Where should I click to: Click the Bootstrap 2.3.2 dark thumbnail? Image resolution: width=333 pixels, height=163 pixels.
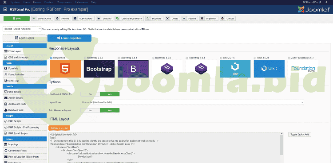[99, 69]
